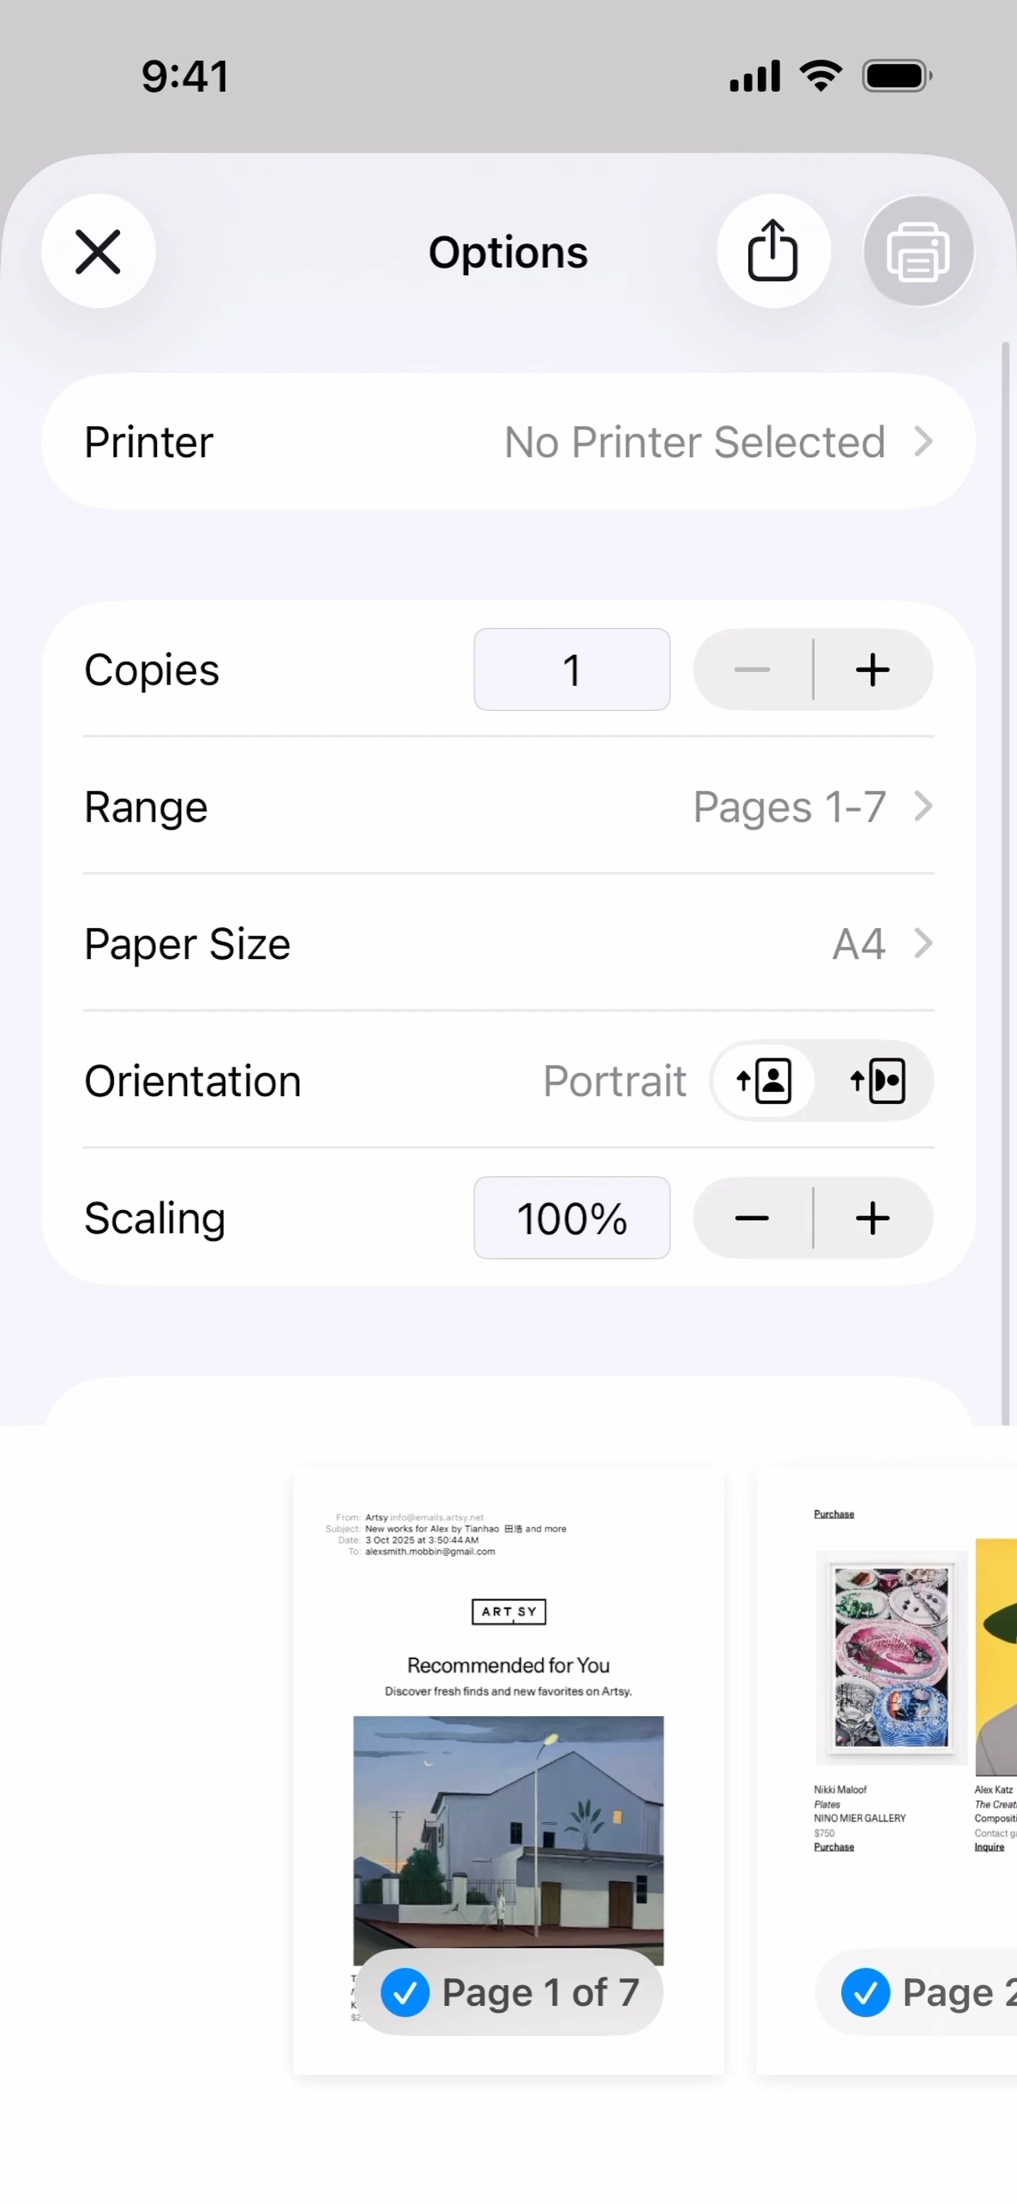Increase scaling with the plus icon
The height and width of the screenshot is (2204, 1017).
point(872,1218)
